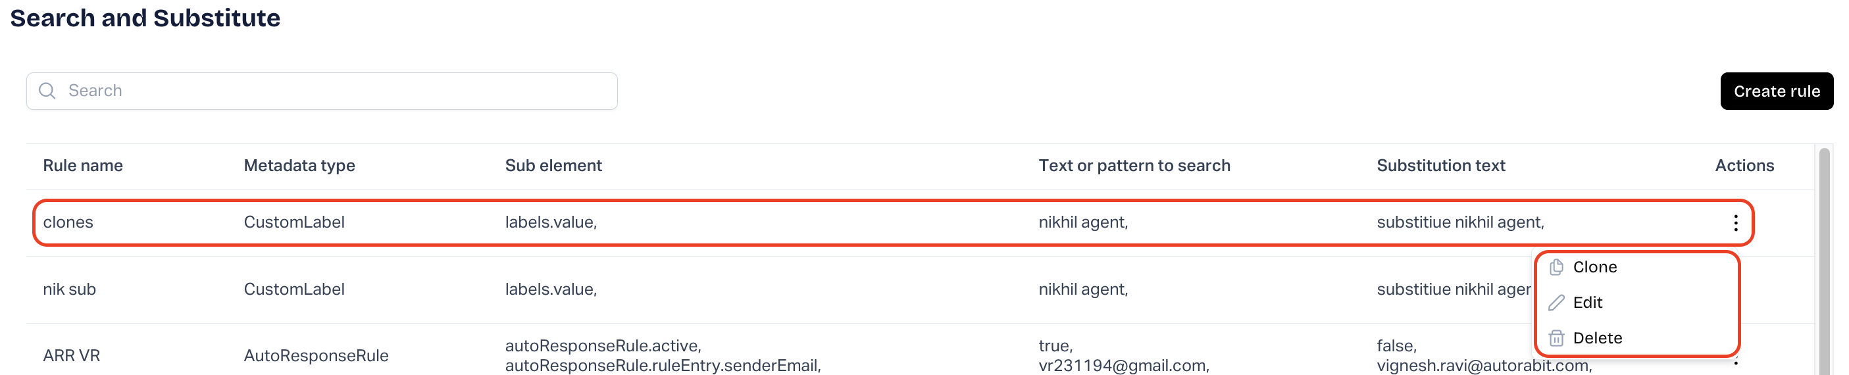Image resolution: width=1849 pixels, height=375 pixels.
Task: Click the pencil icon beside Edit
Action: pyautogui.click(x=1556, y=303)
